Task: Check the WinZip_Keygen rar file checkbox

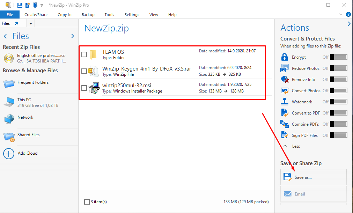Action: [x=84, y=71]
